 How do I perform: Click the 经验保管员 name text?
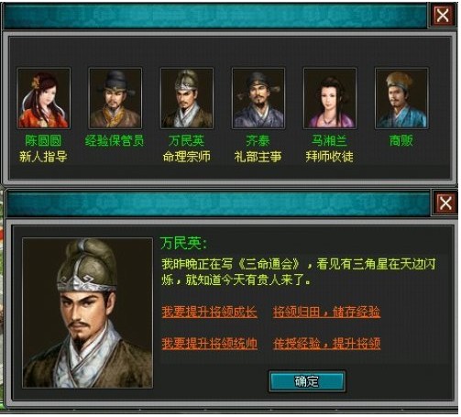[x=115, y=141]
